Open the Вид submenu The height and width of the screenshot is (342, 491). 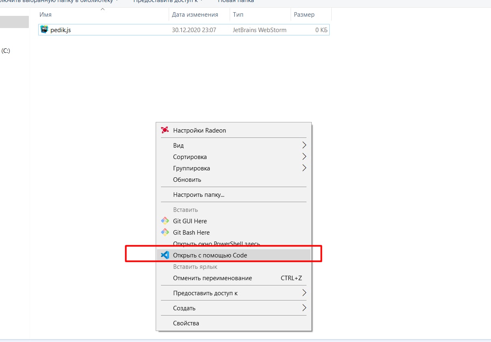pyautogui.click(x=234, y=145)
